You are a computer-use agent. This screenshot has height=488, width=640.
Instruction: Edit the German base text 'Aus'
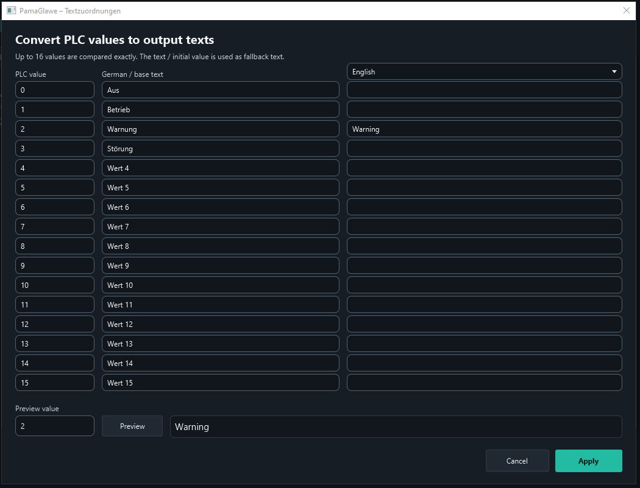(x=221, y=90)
